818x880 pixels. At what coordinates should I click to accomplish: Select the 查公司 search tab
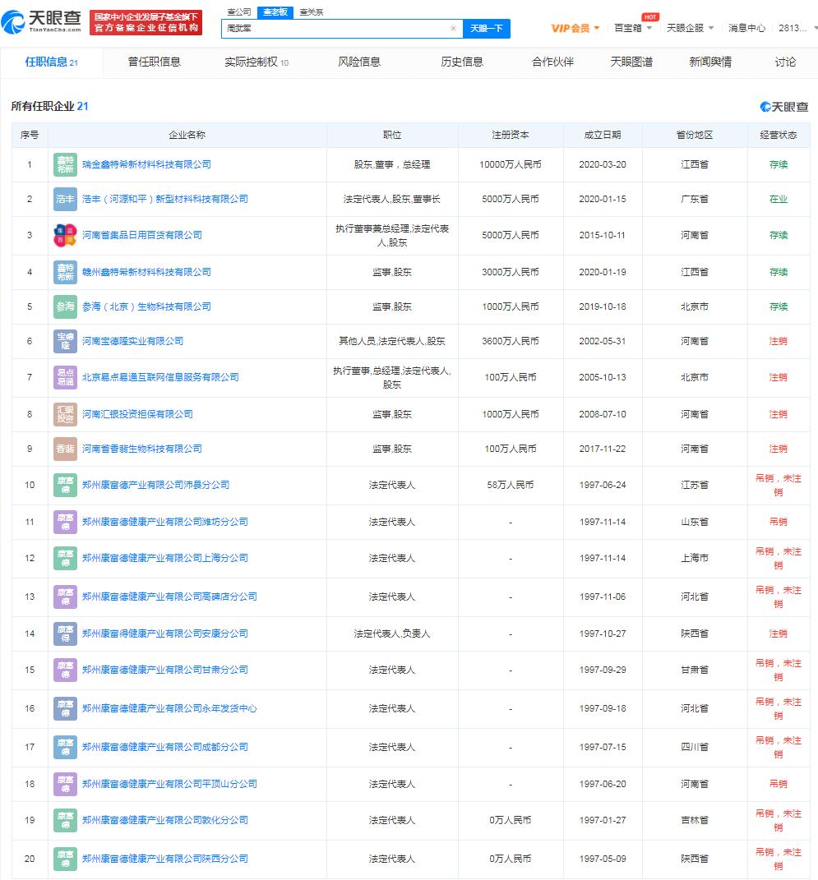click(x=239, y=12)
